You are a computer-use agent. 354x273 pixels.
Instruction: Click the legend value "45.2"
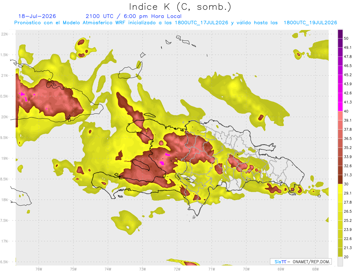click(348, 75)
